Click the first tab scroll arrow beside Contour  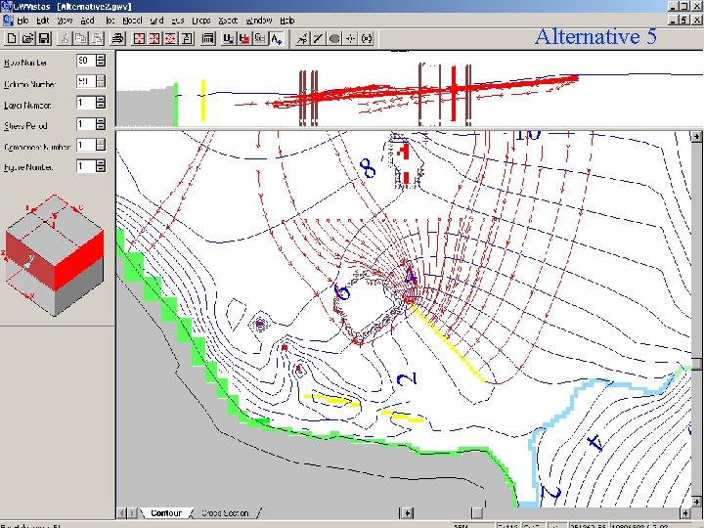(x=121, y=512)
